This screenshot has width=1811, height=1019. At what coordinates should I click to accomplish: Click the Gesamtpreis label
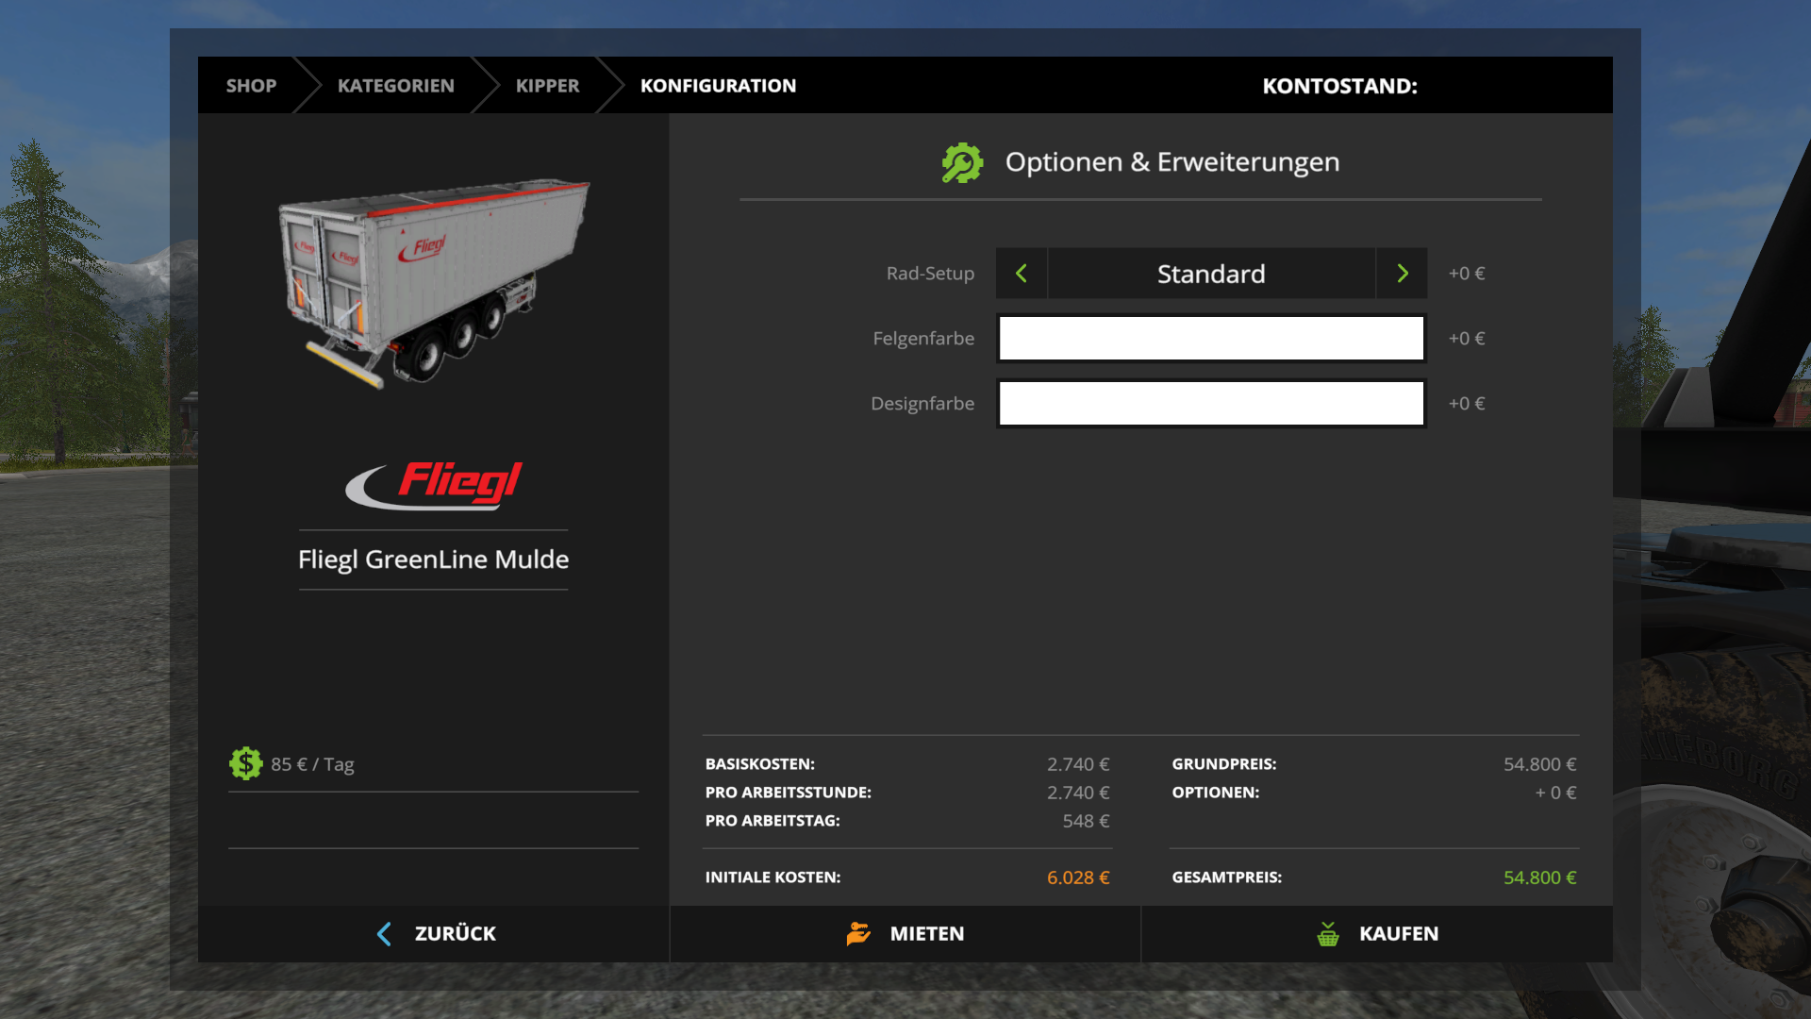[1227, 877]
